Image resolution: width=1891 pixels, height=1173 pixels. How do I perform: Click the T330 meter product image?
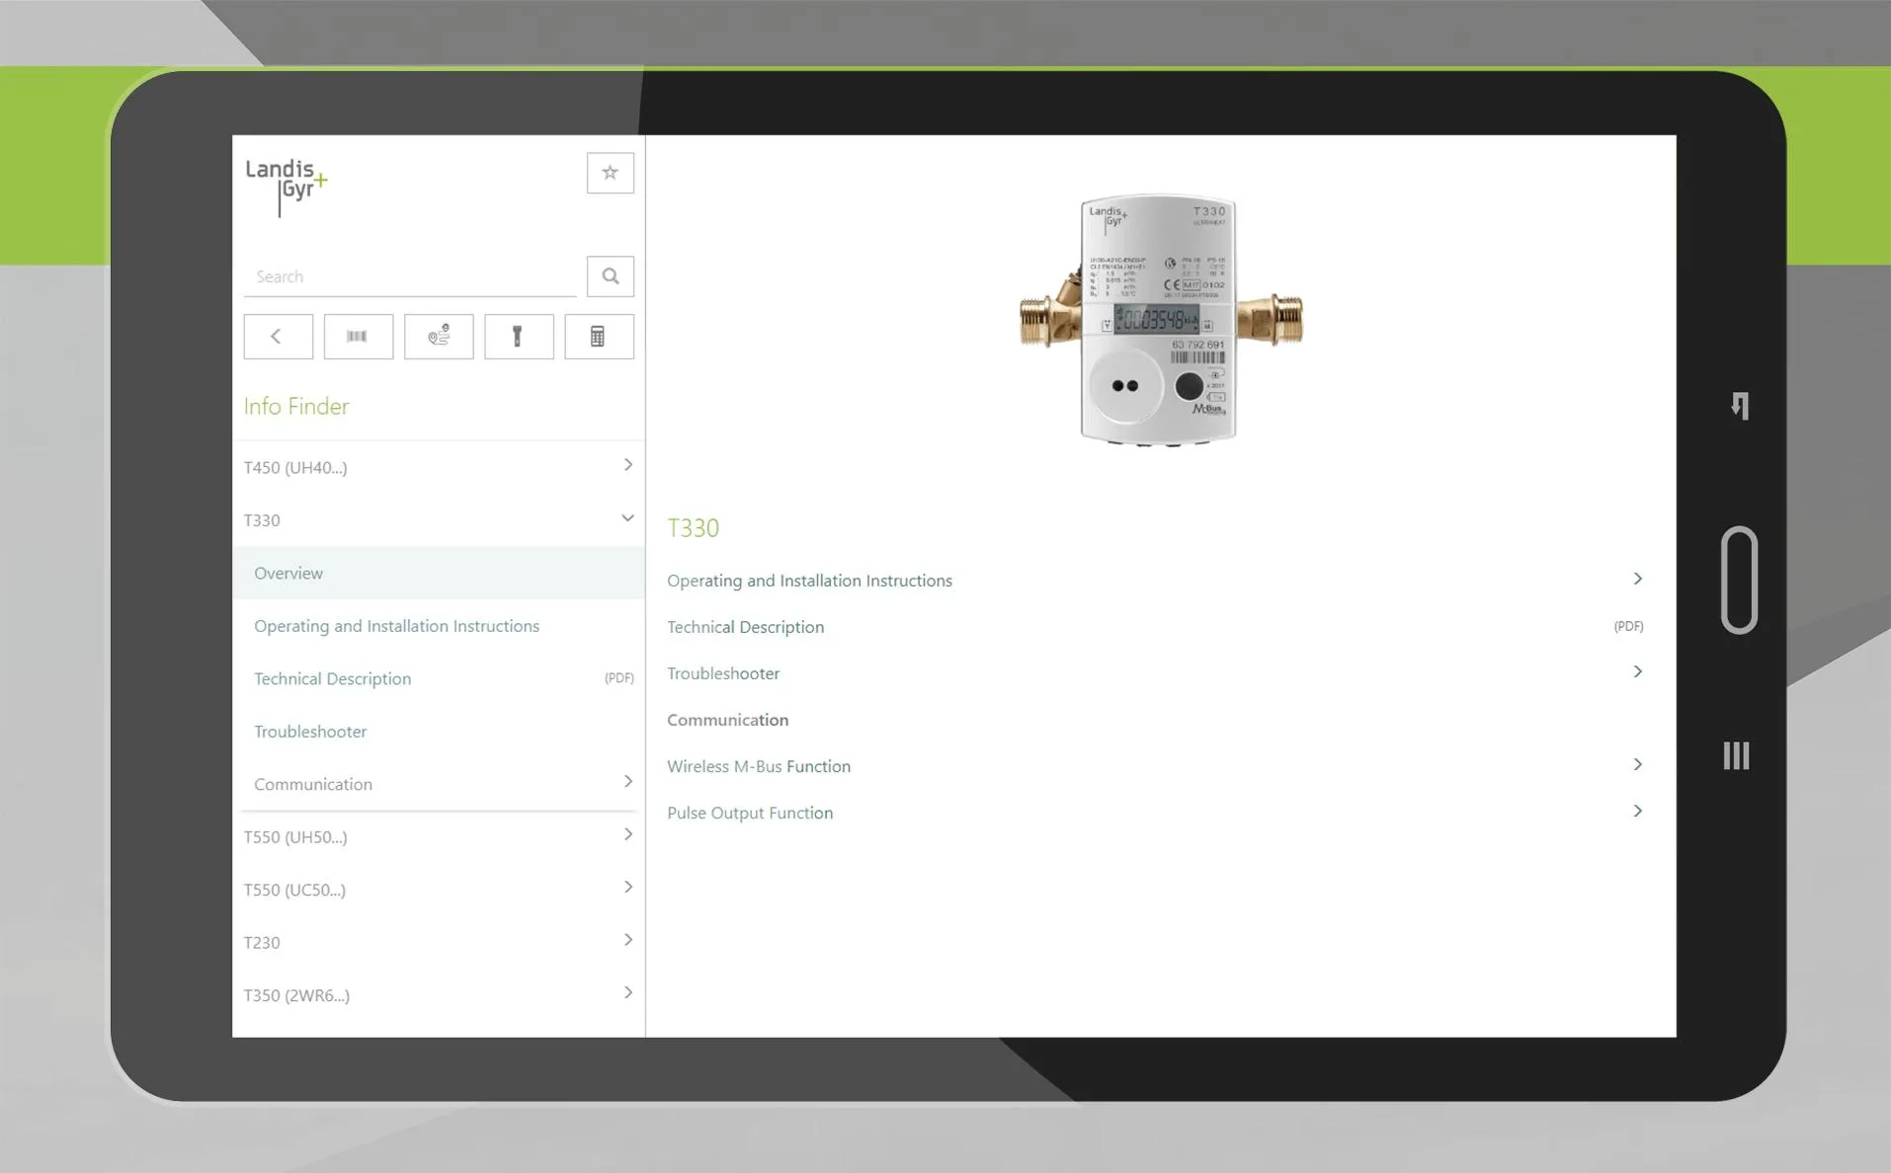click(x=1160, y=319)
